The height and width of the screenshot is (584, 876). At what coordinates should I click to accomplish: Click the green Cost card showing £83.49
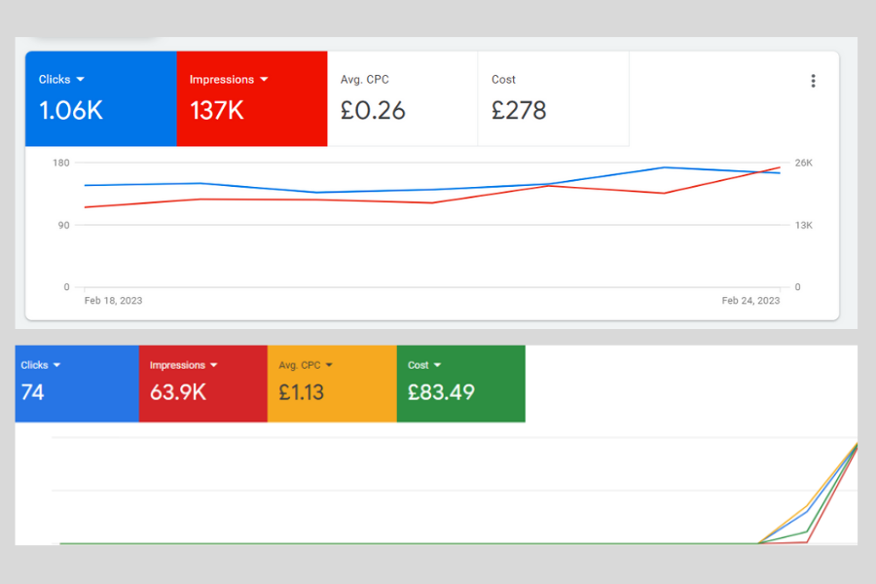coord(460,383)
